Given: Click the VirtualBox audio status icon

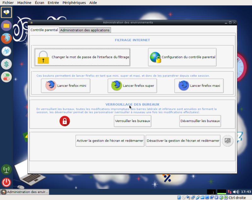Looking at the screenshot, I should [x=188, y=197].
